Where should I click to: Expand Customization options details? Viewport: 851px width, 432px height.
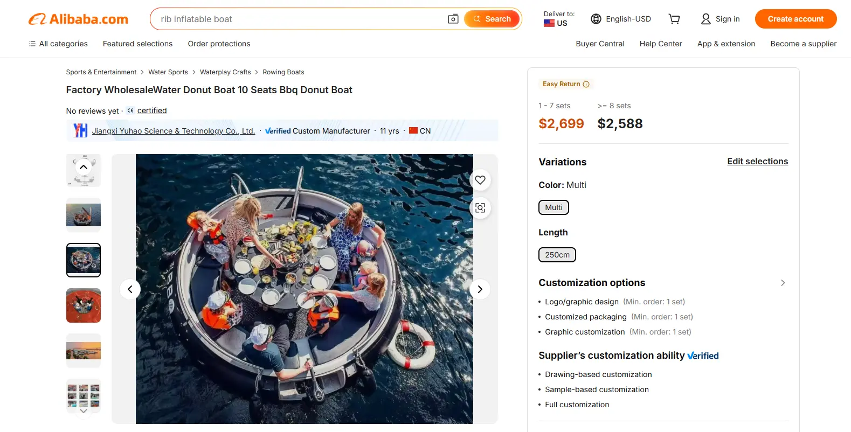coord(783,282)
